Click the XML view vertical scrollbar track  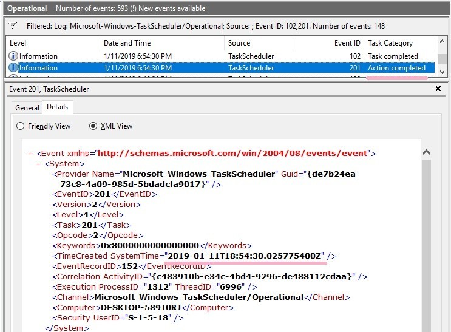[x=426, y=245]
